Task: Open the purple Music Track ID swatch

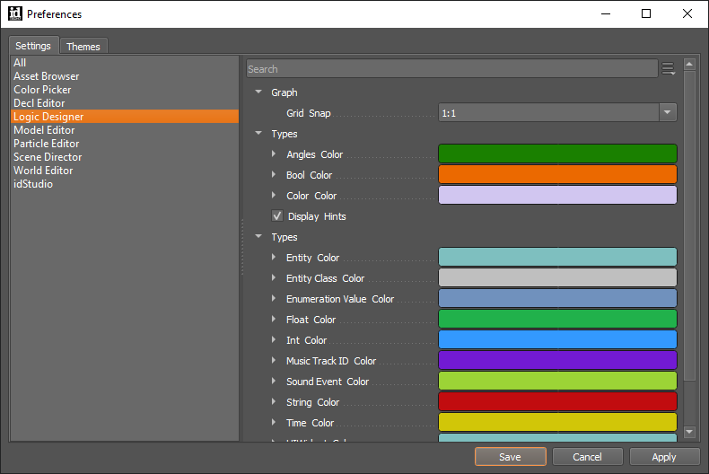Action: (557, 360)
